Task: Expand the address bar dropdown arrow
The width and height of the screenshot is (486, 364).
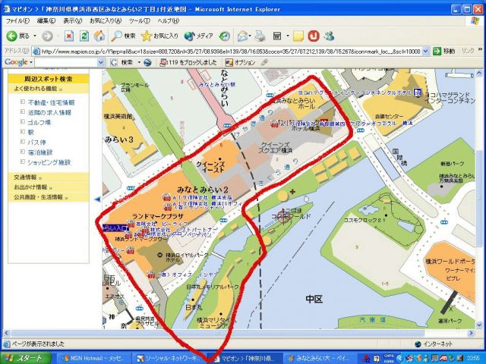Action: coord(425,51)
